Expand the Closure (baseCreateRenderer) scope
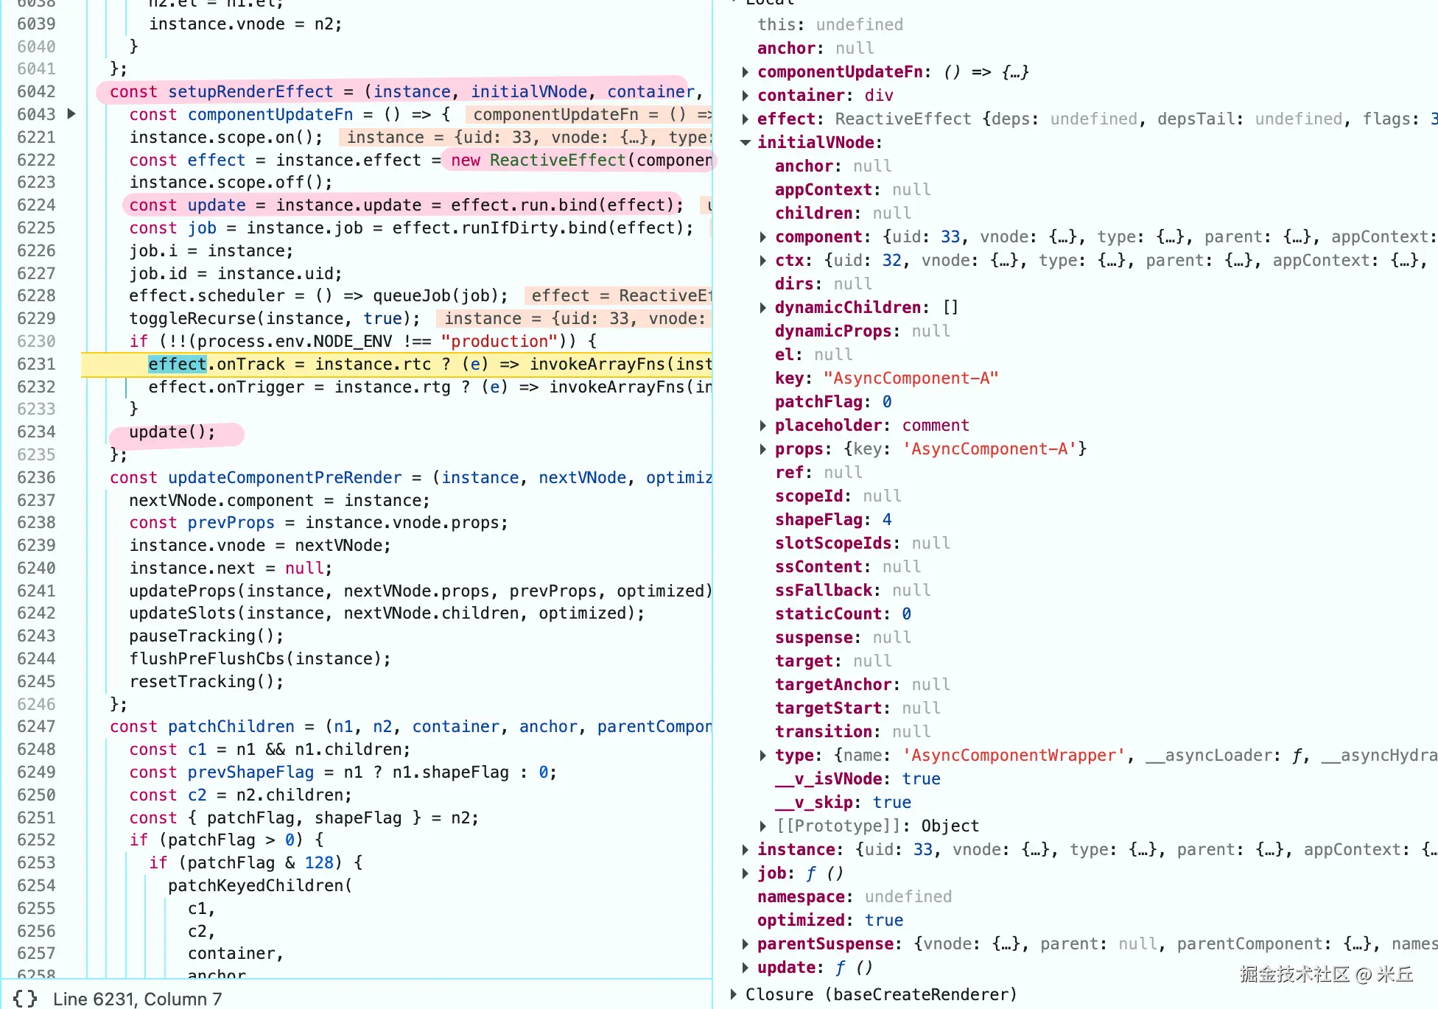The image size is (1438, 1009). click(734, 994)
